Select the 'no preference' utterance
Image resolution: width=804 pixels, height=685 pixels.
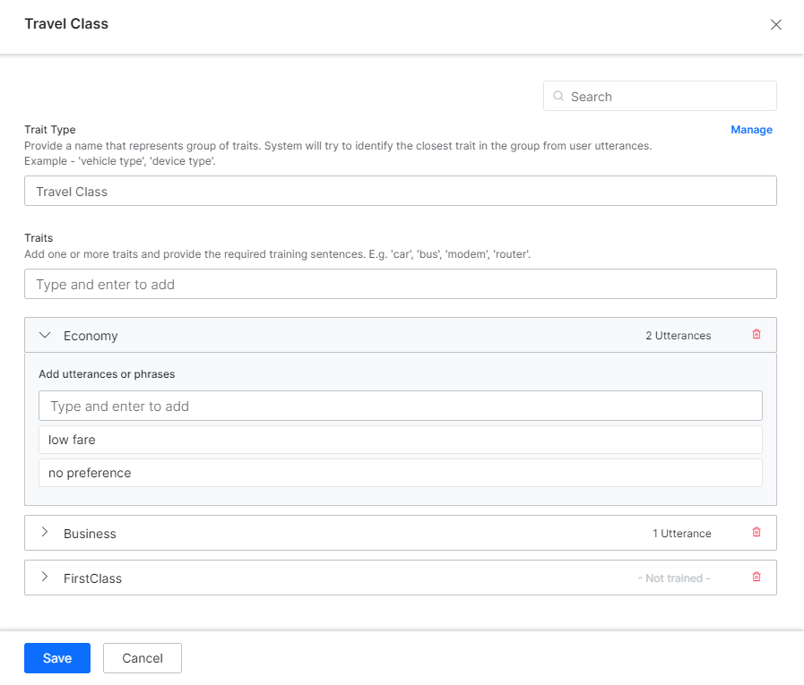tap(401, 473)
